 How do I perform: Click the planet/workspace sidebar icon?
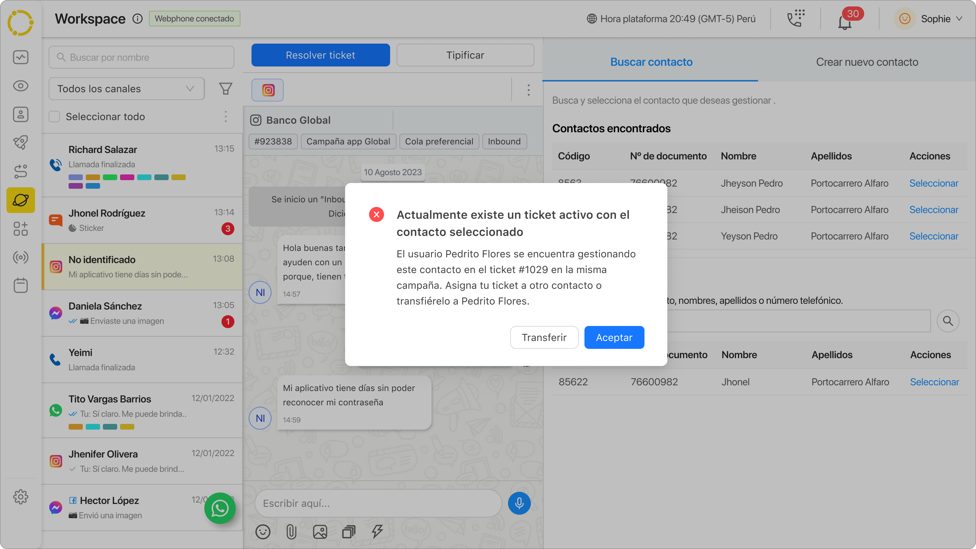click(x=20, y=200)
